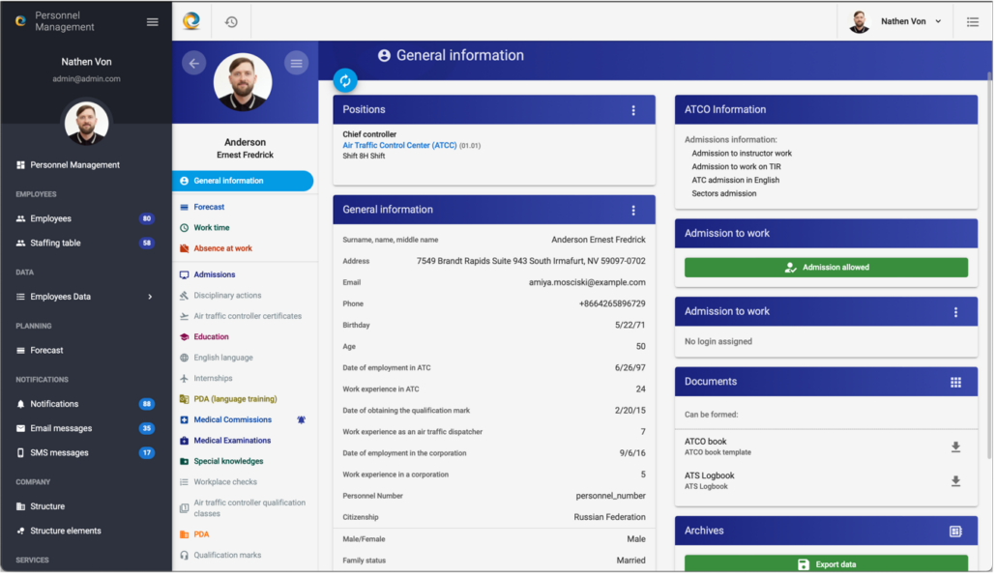Download the ATCO book template
This screenshot has width=996, height=576.
pos(955,446)
